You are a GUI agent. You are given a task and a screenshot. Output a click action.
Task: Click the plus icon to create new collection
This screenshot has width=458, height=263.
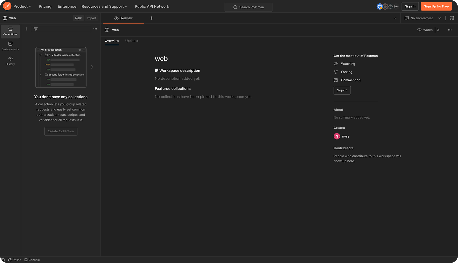[26, 29]
